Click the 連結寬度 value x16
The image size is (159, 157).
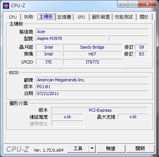[67, 117]
